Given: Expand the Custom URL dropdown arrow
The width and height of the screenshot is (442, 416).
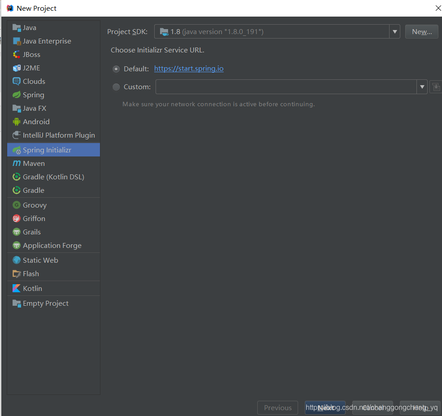Looking at the screenshot, I should coord(422,87).
